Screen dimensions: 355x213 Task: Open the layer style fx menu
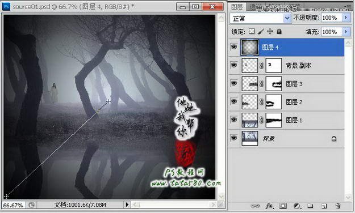(x=269, y=206)
